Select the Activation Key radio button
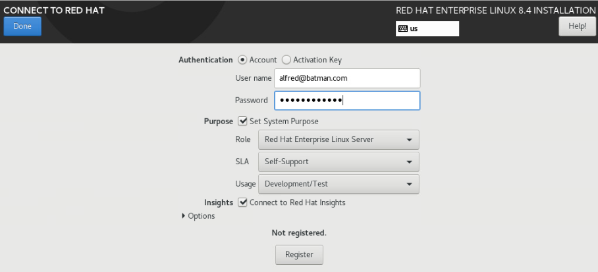 point(286,60)
